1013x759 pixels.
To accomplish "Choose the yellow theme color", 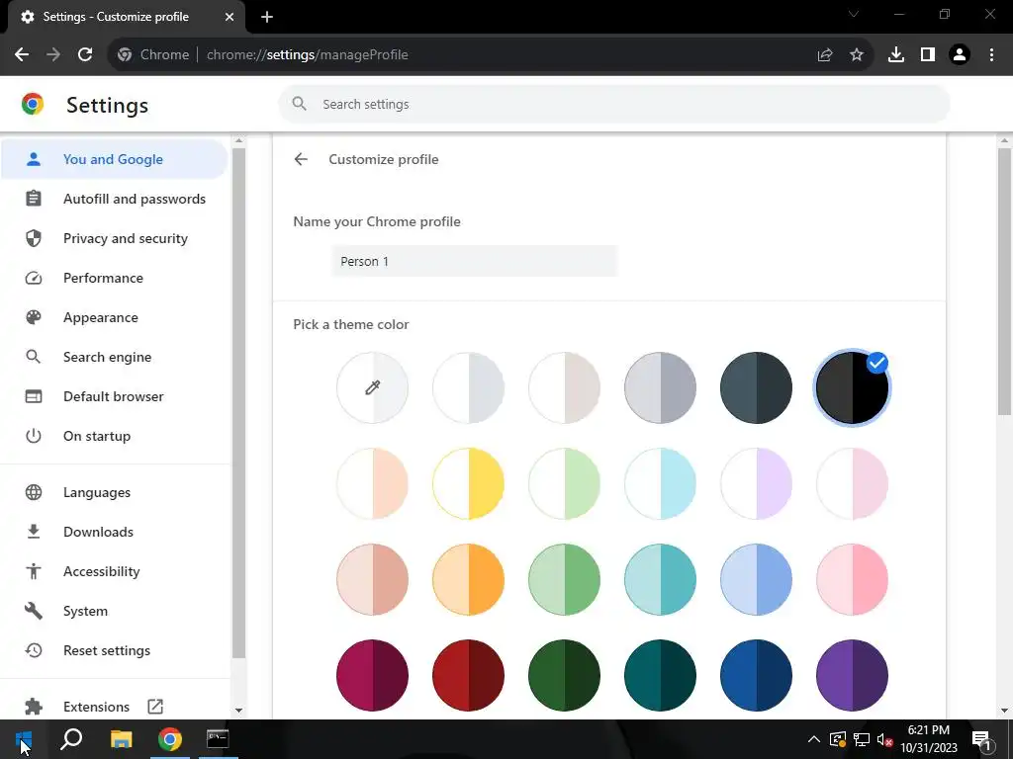I will pos(468,483).
